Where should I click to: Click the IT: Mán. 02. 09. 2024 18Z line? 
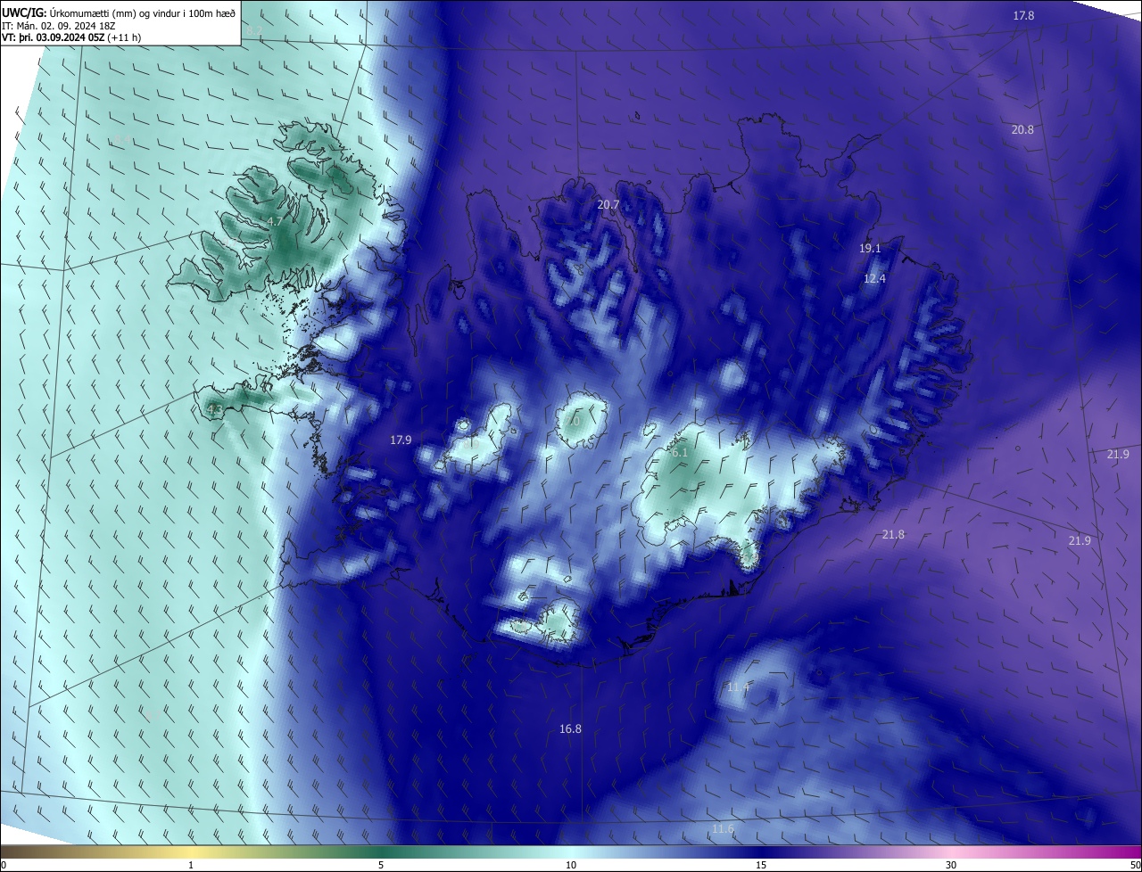point(58,26)
